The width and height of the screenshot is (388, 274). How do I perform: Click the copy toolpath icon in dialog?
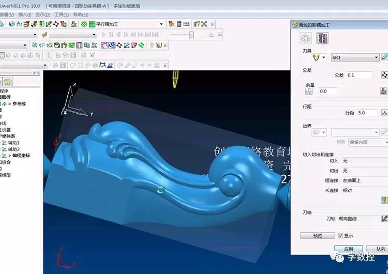pos(322,38)
